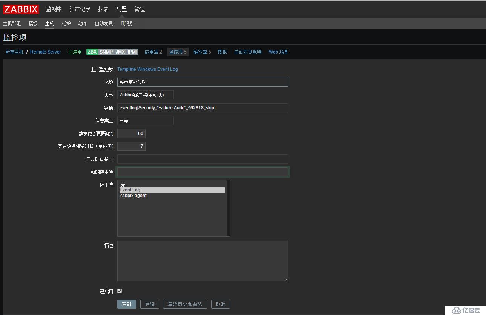Focus the 描述 text area

(202, 261)
